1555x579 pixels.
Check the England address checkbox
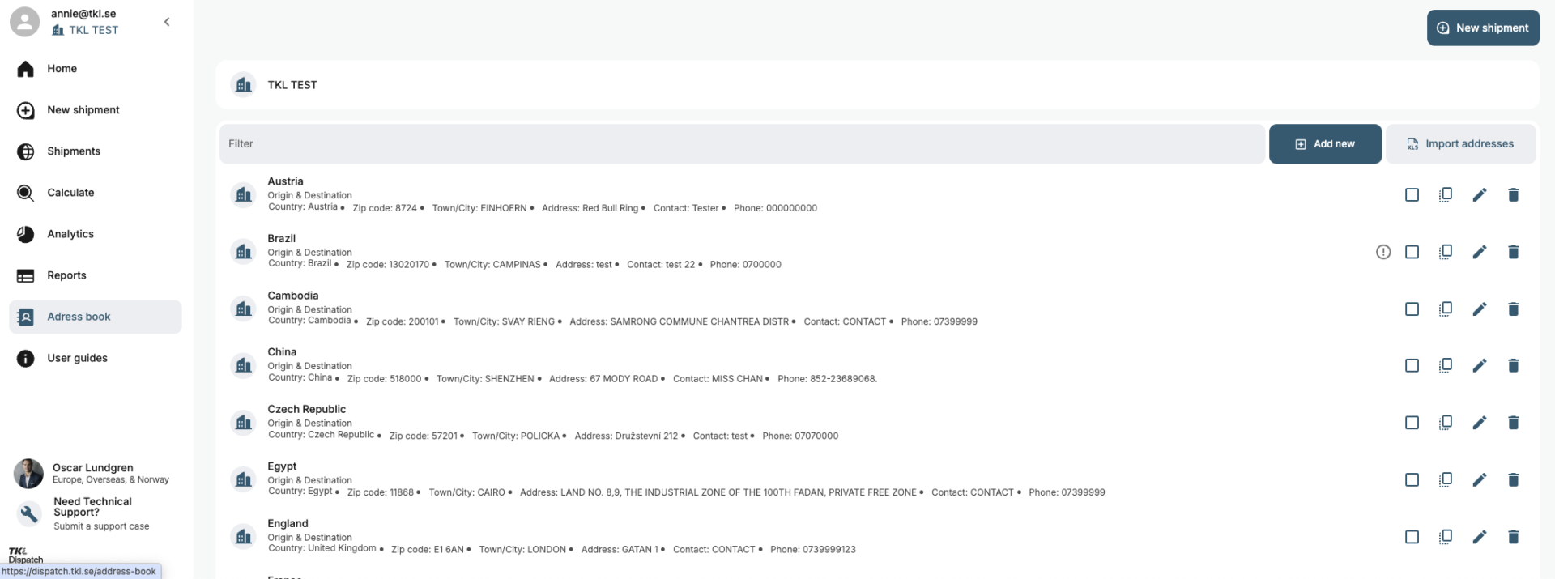point(1412,537)
